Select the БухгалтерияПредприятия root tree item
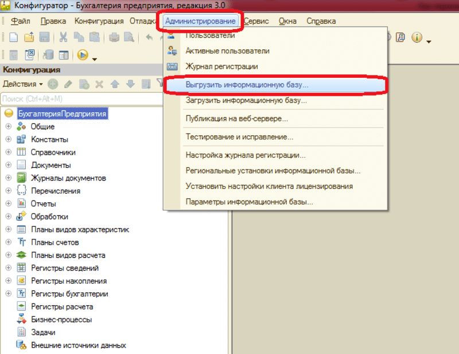The height and width of the screenshot is (354, 459). coord(63,113)
